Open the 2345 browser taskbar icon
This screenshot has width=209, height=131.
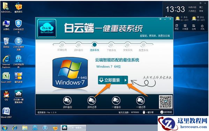45,128
